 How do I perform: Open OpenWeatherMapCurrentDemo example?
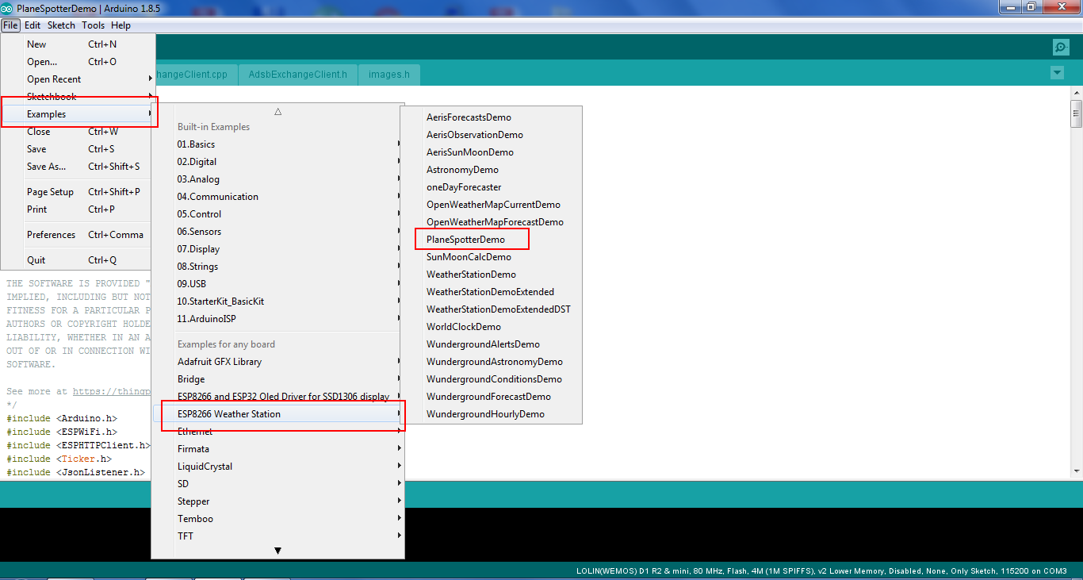492,205
